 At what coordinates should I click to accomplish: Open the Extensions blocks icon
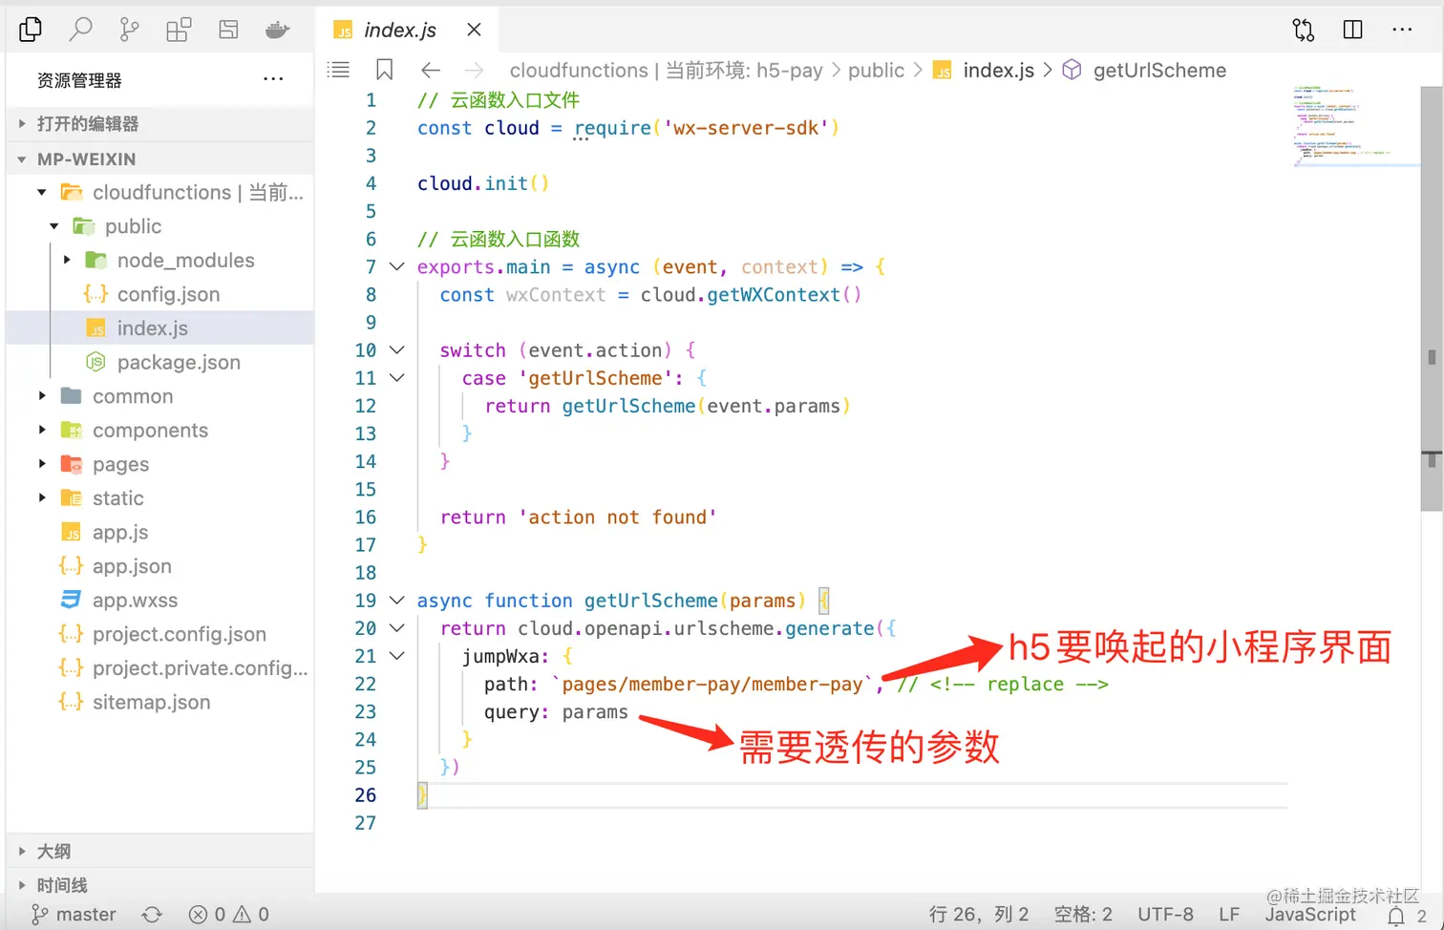pyautogui.click(x=179, y=30)
